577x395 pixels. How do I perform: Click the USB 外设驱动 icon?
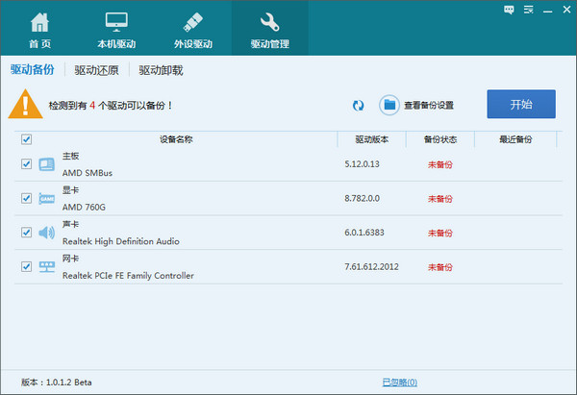pyautogui.click(x=191, y=21)
